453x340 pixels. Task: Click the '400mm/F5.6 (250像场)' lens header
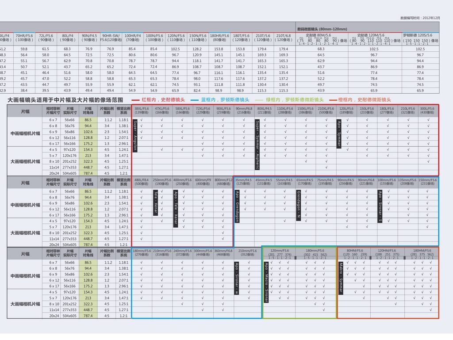(x=182, y=182)
